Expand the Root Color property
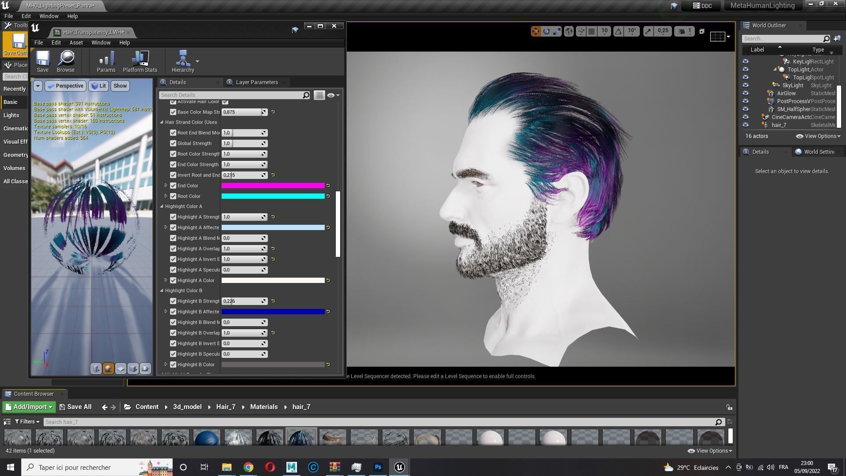 166,196
